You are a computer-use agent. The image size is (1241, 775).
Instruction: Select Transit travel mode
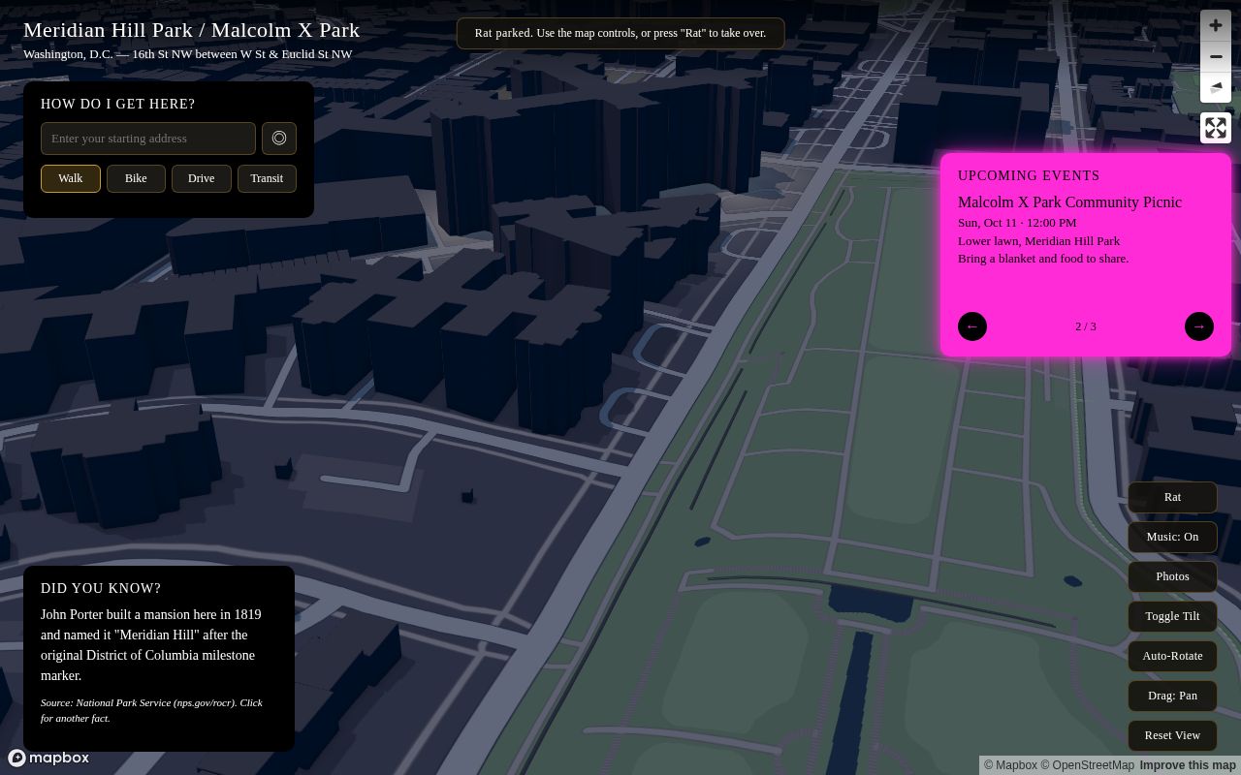tap(267, 178)
